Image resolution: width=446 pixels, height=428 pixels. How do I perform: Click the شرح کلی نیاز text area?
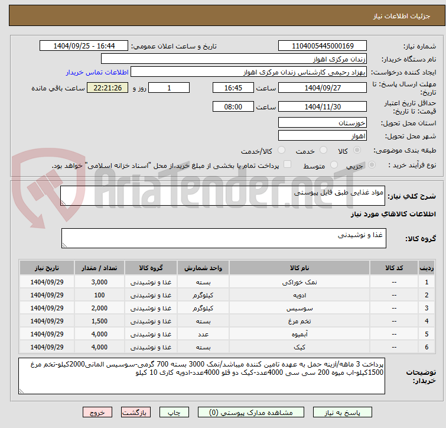point(223,196)
